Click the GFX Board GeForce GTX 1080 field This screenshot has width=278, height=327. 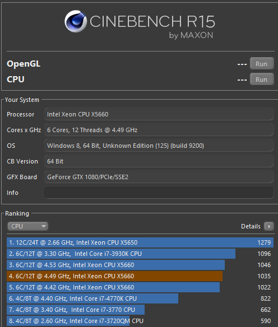tap(159, 177)
